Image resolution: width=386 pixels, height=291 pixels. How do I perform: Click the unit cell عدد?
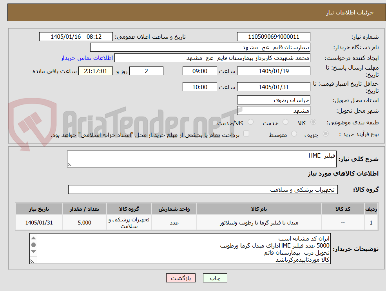tap(174, 223)
